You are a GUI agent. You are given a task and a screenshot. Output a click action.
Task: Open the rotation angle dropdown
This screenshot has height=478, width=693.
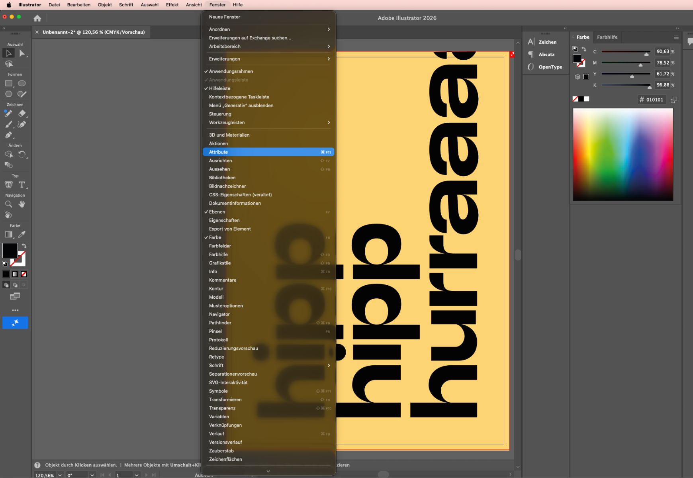click(92, 475)
